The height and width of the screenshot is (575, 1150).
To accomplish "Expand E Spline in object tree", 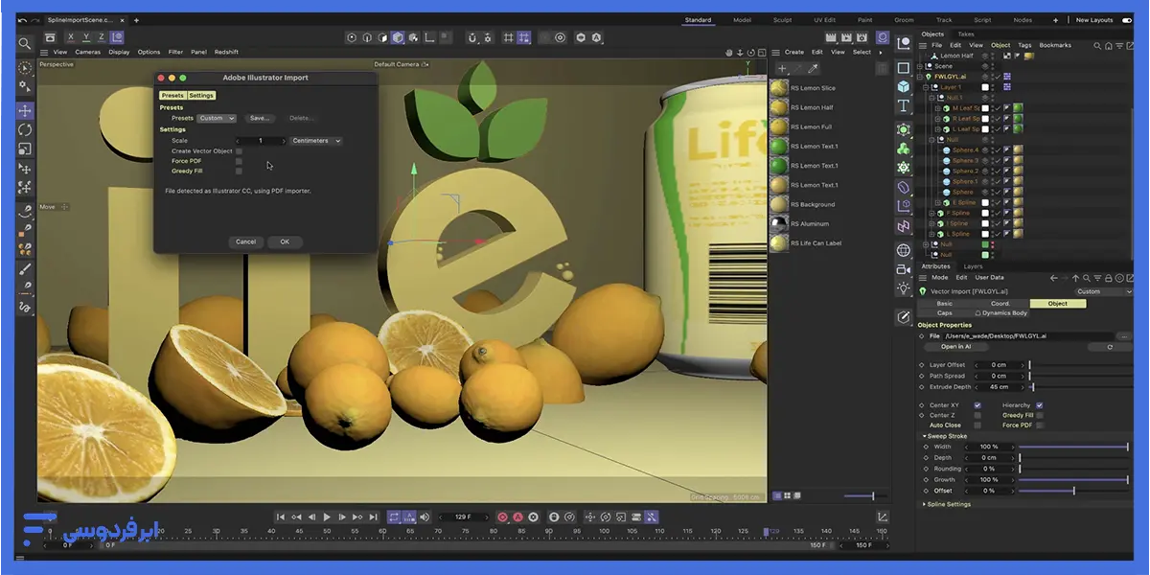I will coord(937,202).
